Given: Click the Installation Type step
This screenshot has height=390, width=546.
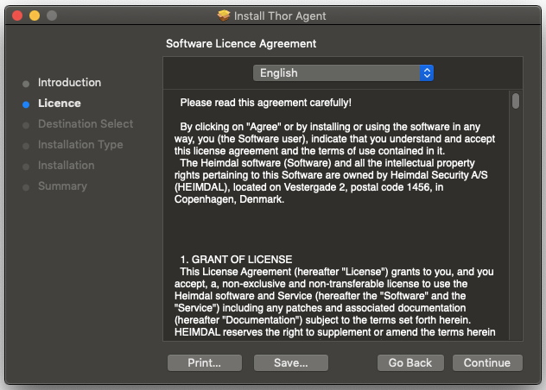Looking at the screenshot, I should [80, 145].
